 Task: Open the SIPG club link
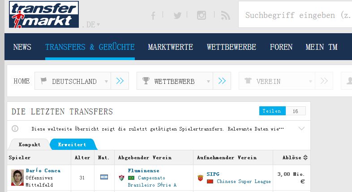[x=213, y=174]
